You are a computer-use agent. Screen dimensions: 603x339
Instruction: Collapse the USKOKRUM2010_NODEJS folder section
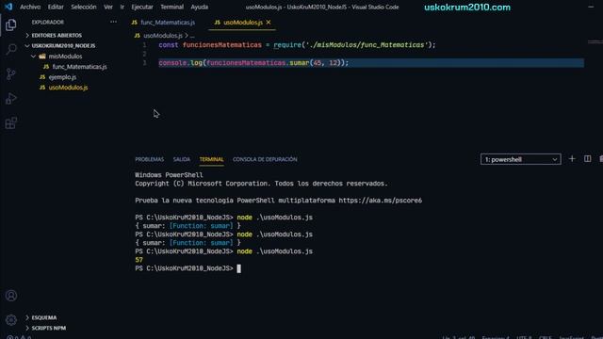click(63, 46)
